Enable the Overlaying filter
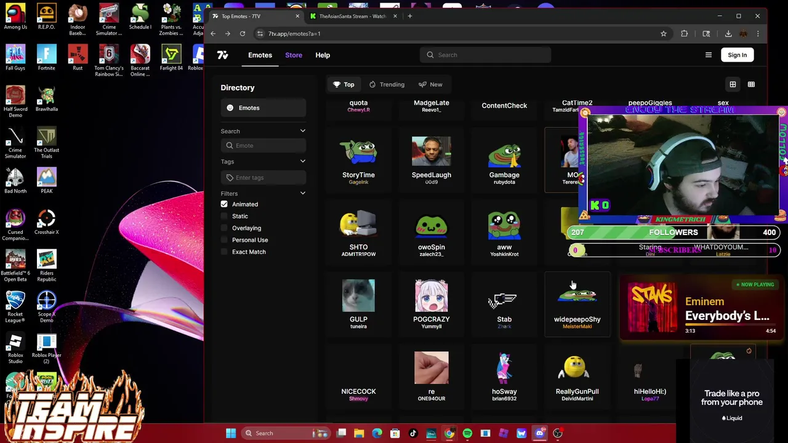 [x=224, y=228]
